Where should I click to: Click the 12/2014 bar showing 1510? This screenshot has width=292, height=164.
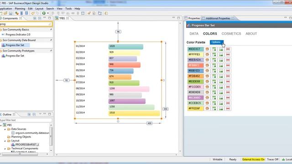point(134,113)
